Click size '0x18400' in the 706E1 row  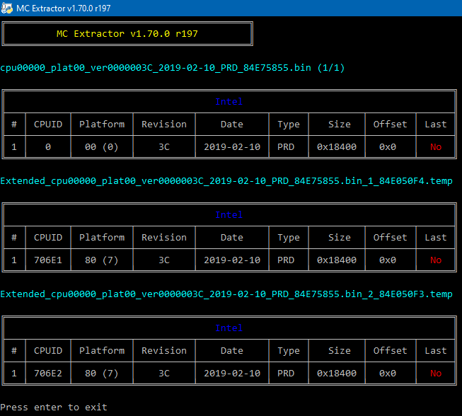pos(337,260)
